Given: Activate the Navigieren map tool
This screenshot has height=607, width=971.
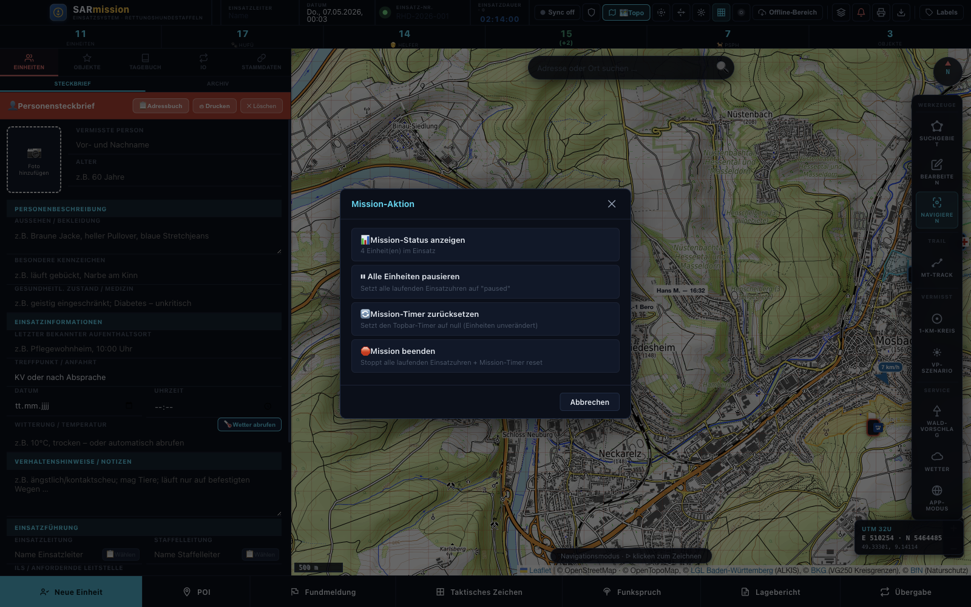Looking at the screenshot, I should 937,210.
